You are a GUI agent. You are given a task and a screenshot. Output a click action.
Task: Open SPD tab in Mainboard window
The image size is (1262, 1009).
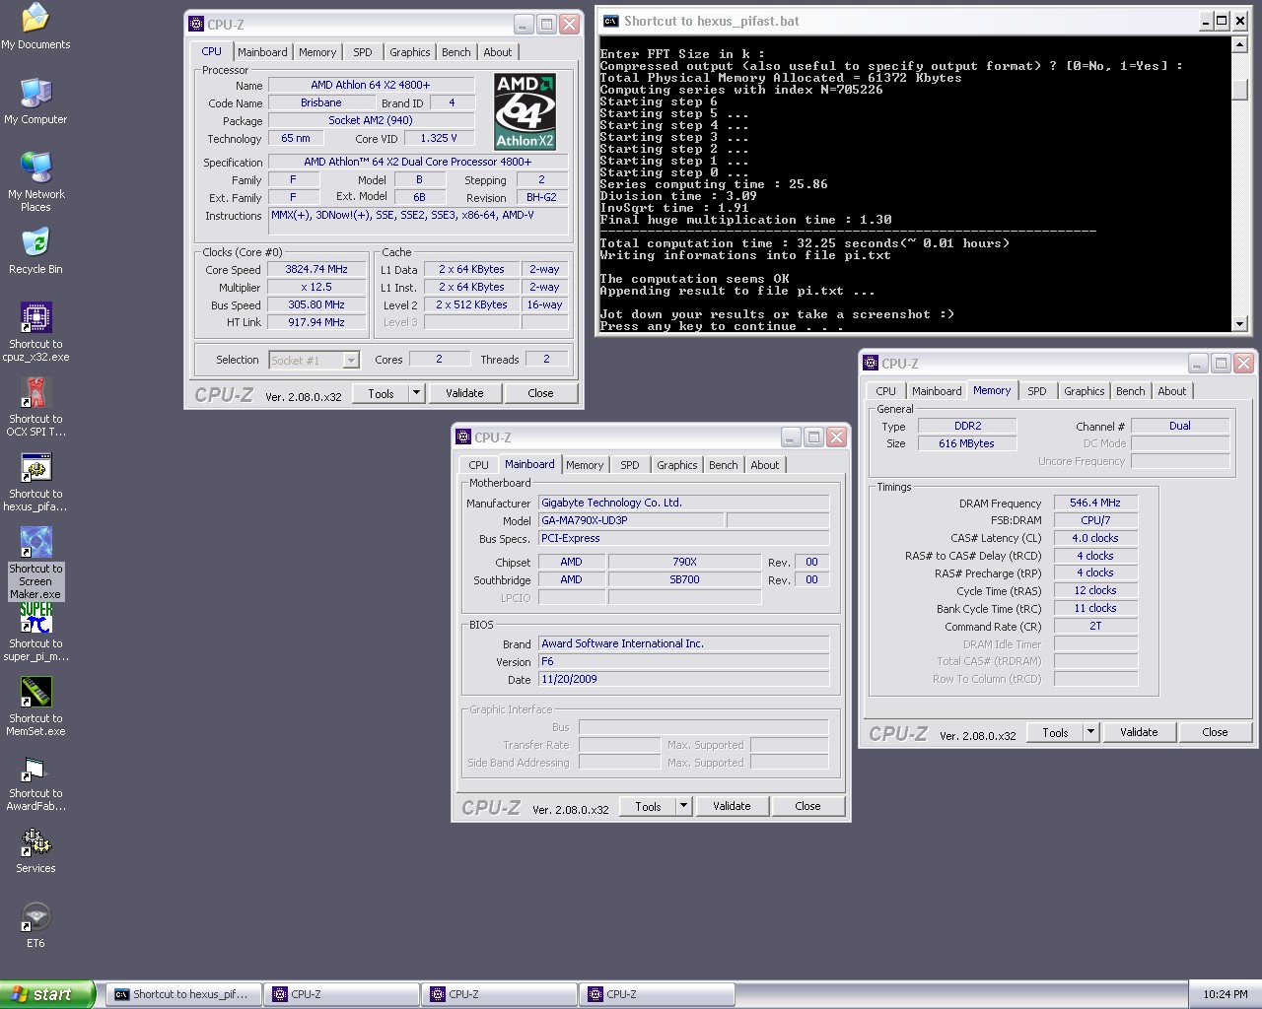click(630, 465)
